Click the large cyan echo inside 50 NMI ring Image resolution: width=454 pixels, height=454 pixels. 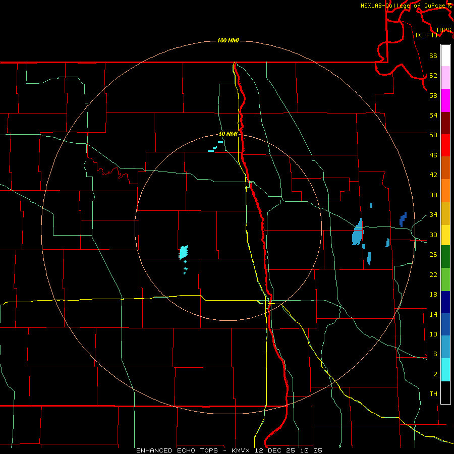click(183, 252)
